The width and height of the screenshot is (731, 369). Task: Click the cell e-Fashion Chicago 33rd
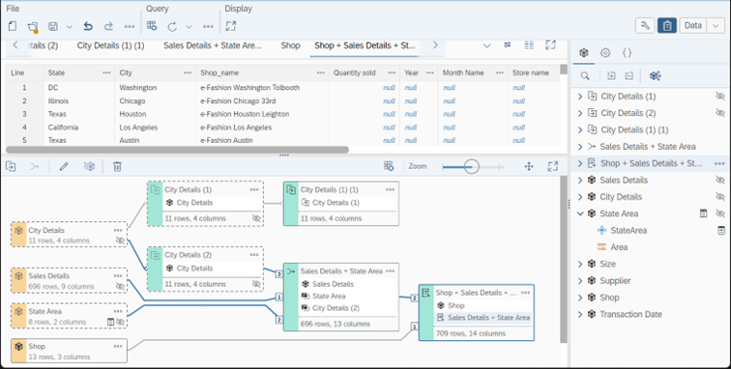click(x=238, y=100)
